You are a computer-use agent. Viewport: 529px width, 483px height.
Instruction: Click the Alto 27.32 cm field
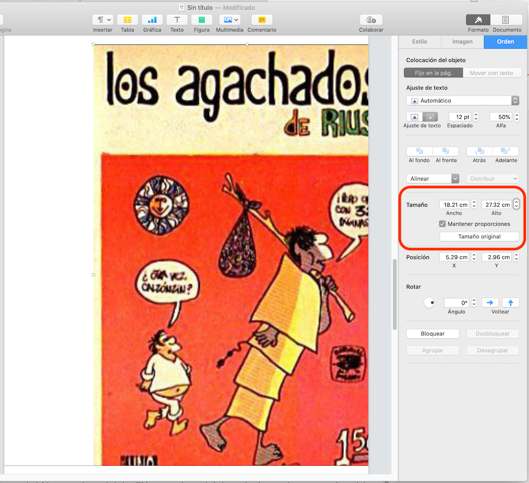point(497,204)
